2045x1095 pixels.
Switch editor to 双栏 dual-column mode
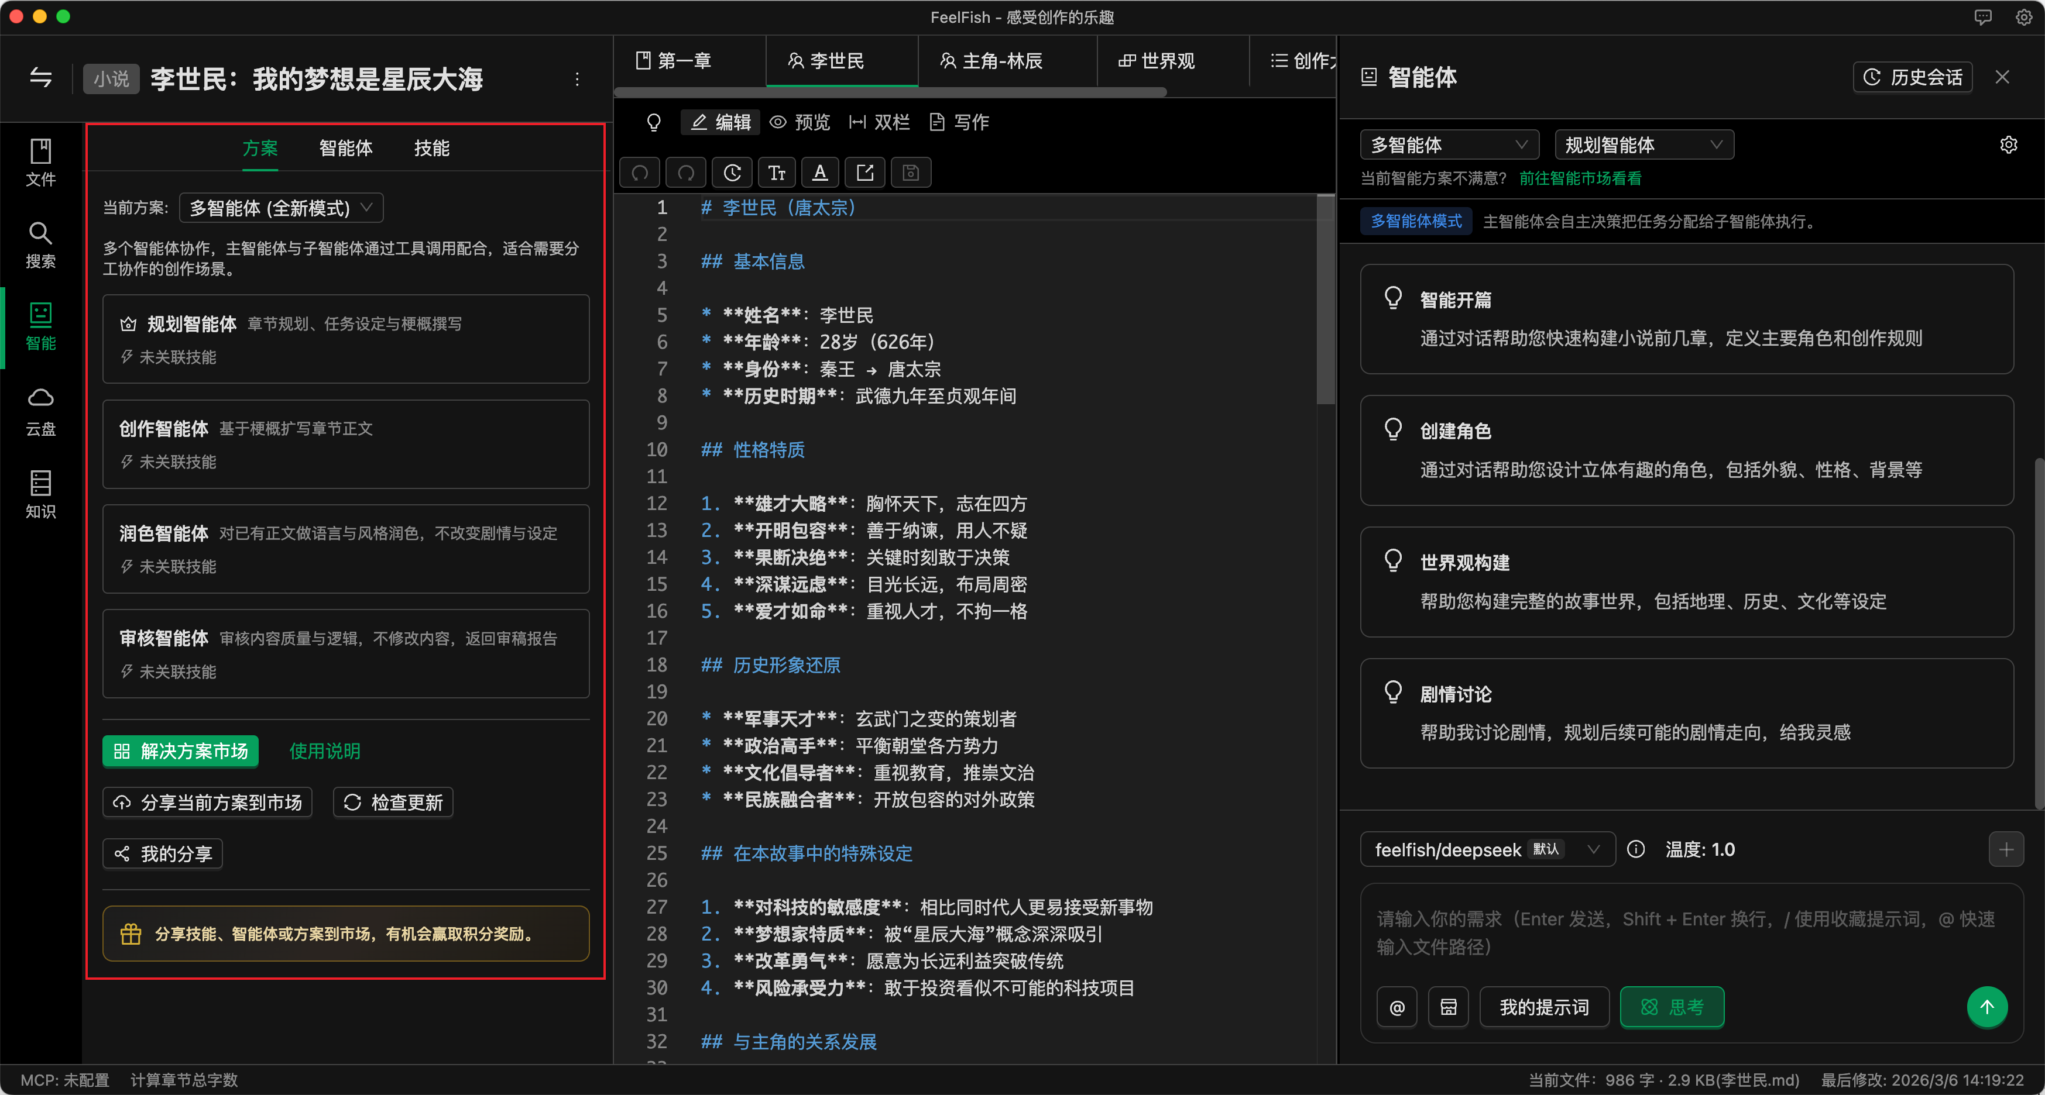pos(879,122)
